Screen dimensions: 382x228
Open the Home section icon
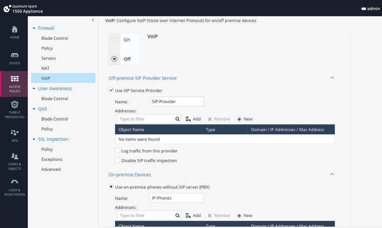[15, 29]
